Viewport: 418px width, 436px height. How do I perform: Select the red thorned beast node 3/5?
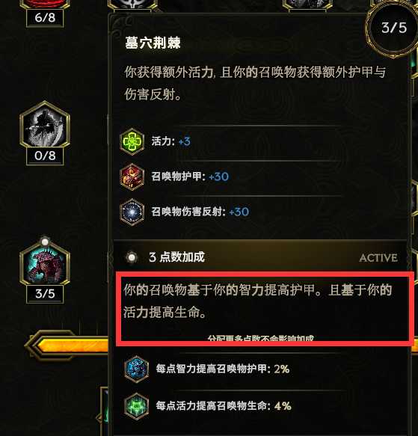[x=45, y=263]
